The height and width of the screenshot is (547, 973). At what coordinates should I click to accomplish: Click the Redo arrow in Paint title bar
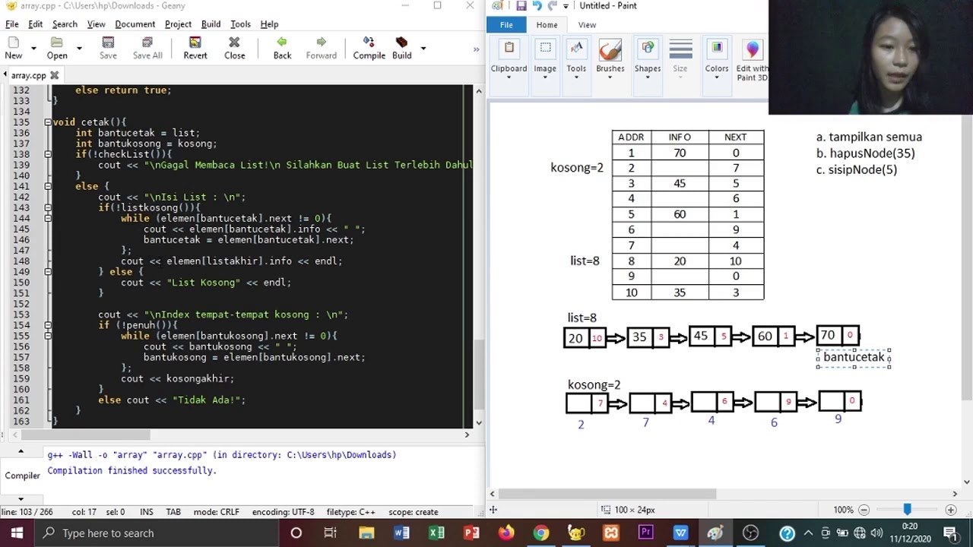(553, 6)
